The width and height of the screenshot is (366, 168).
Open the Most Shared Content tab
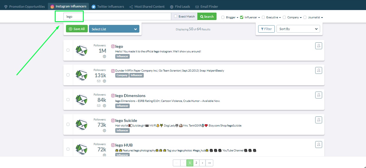click(x=147, y=7)
